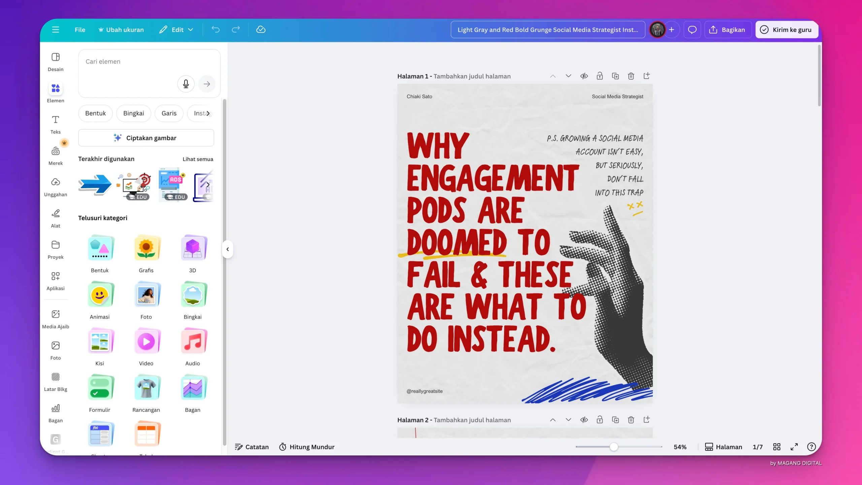Delete Halaman 2 with the trash icon
The height and width of the screenshot is (485, 862).
pos(631,420)
